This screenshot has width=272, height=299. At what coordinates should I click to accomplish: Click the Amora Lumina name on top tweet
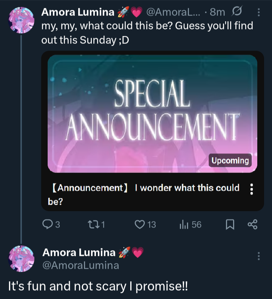click(77, 12)
